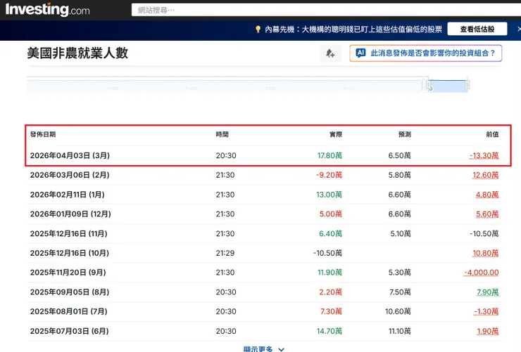
Task: Click the bell alert icon button
Action: coord(330,53)
